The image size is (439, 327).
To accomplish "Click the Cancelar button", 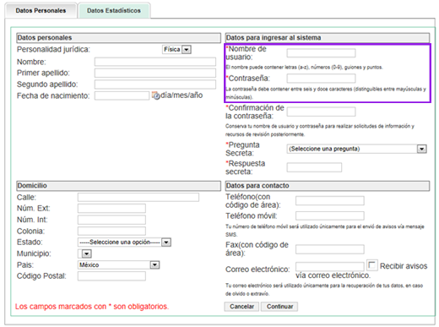I will click(241, 307).
